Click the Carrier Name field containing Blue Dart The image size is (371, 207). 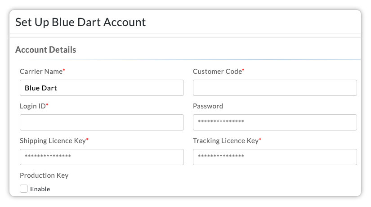102,88
